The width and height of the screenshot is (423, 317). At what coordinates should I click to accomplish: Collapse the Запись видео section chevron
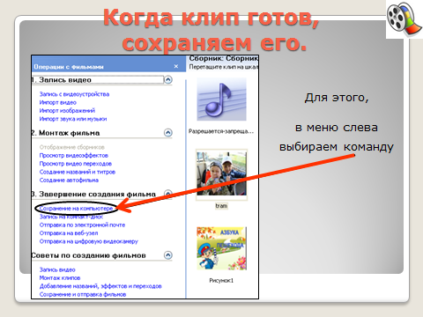tap(168, 79)
